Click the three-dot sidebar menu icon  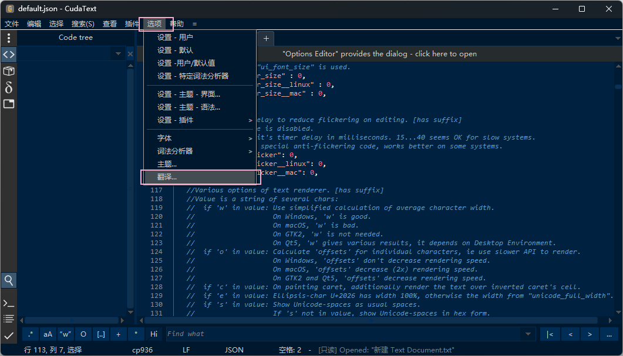tap(9, 38)
